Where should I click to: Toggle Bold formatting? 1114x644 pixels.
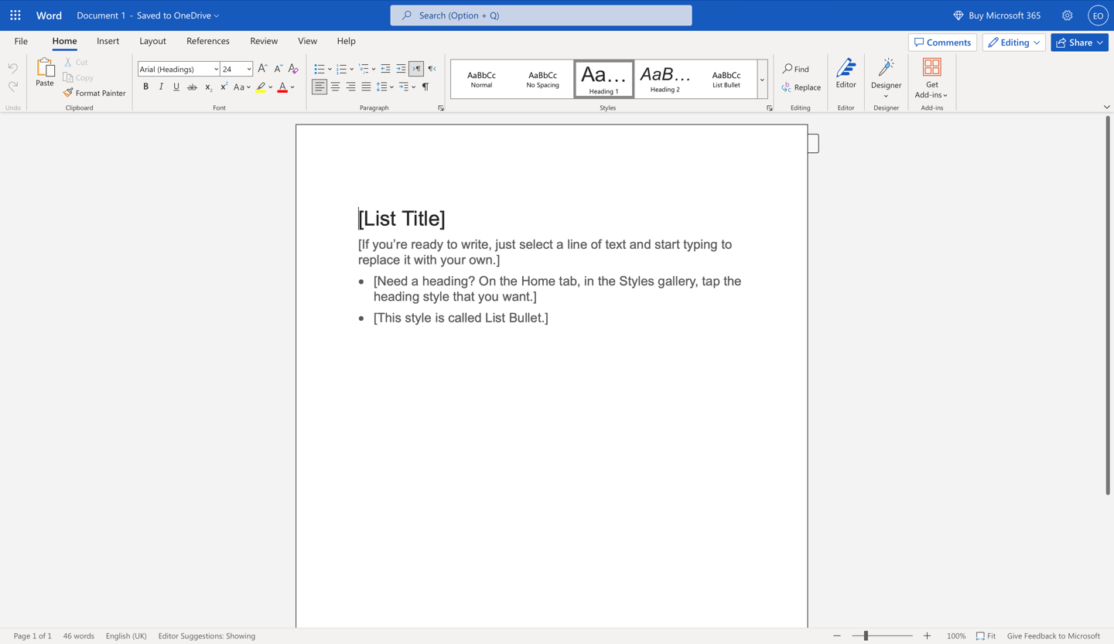point(145,87)
